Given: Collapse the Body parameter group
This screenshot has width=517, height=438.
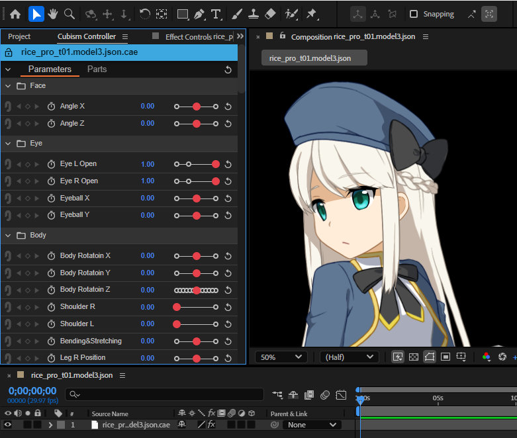Looking at the screenshot, I should (x=8, y=236).
